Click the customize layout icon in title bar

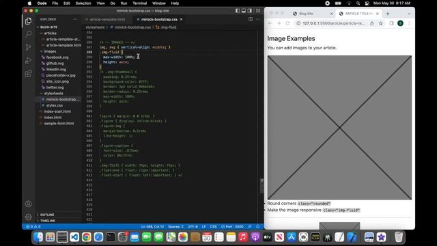tap(258, 11)
